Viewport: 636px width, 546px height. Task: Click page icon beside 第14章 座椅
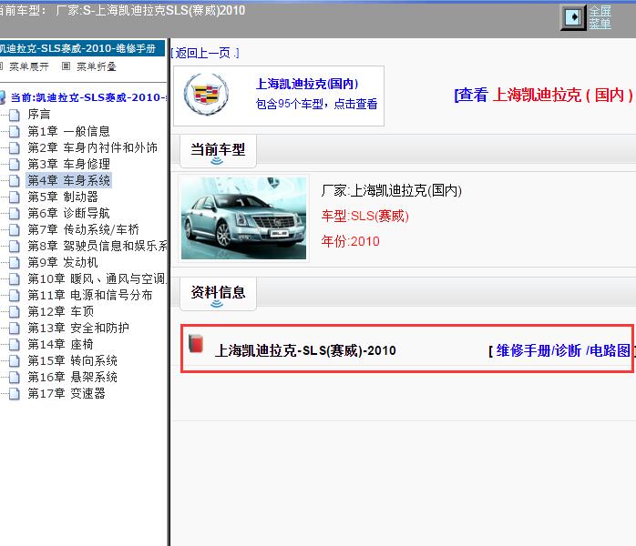pos(15,345)
